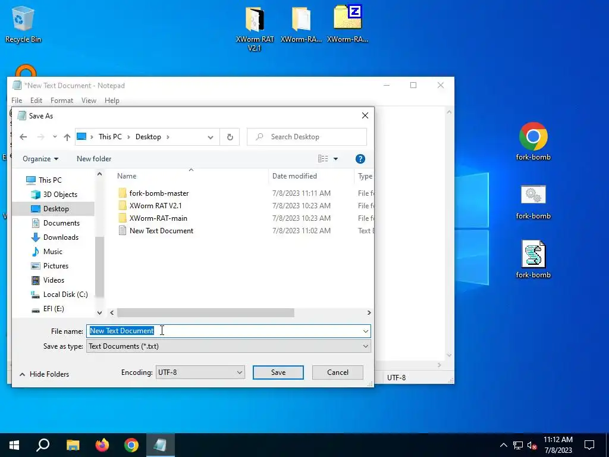Open EFI (E:) drive in navigation pane
Image resolution: width=609 pixels, height=457 pixels.
pyautogui.click(x=54, y=309)
